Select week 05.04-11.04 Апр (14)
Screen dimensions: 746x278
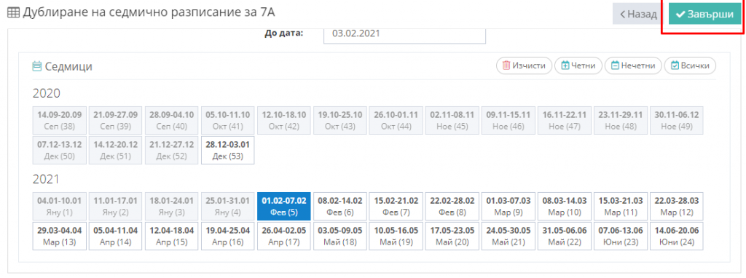coord(115,236)
